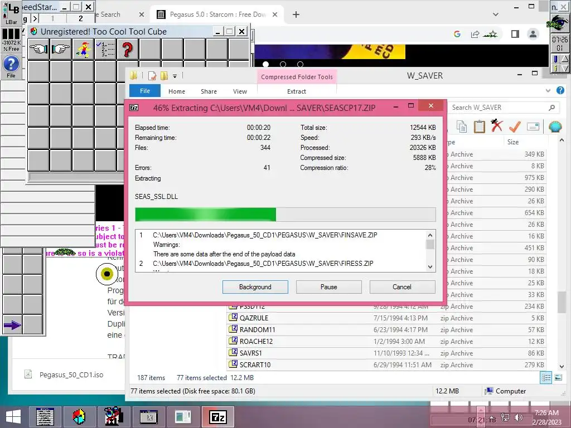The image size is (571, 428).
Task: Select the RANDOM11 zip file
Action: (387, 329)
